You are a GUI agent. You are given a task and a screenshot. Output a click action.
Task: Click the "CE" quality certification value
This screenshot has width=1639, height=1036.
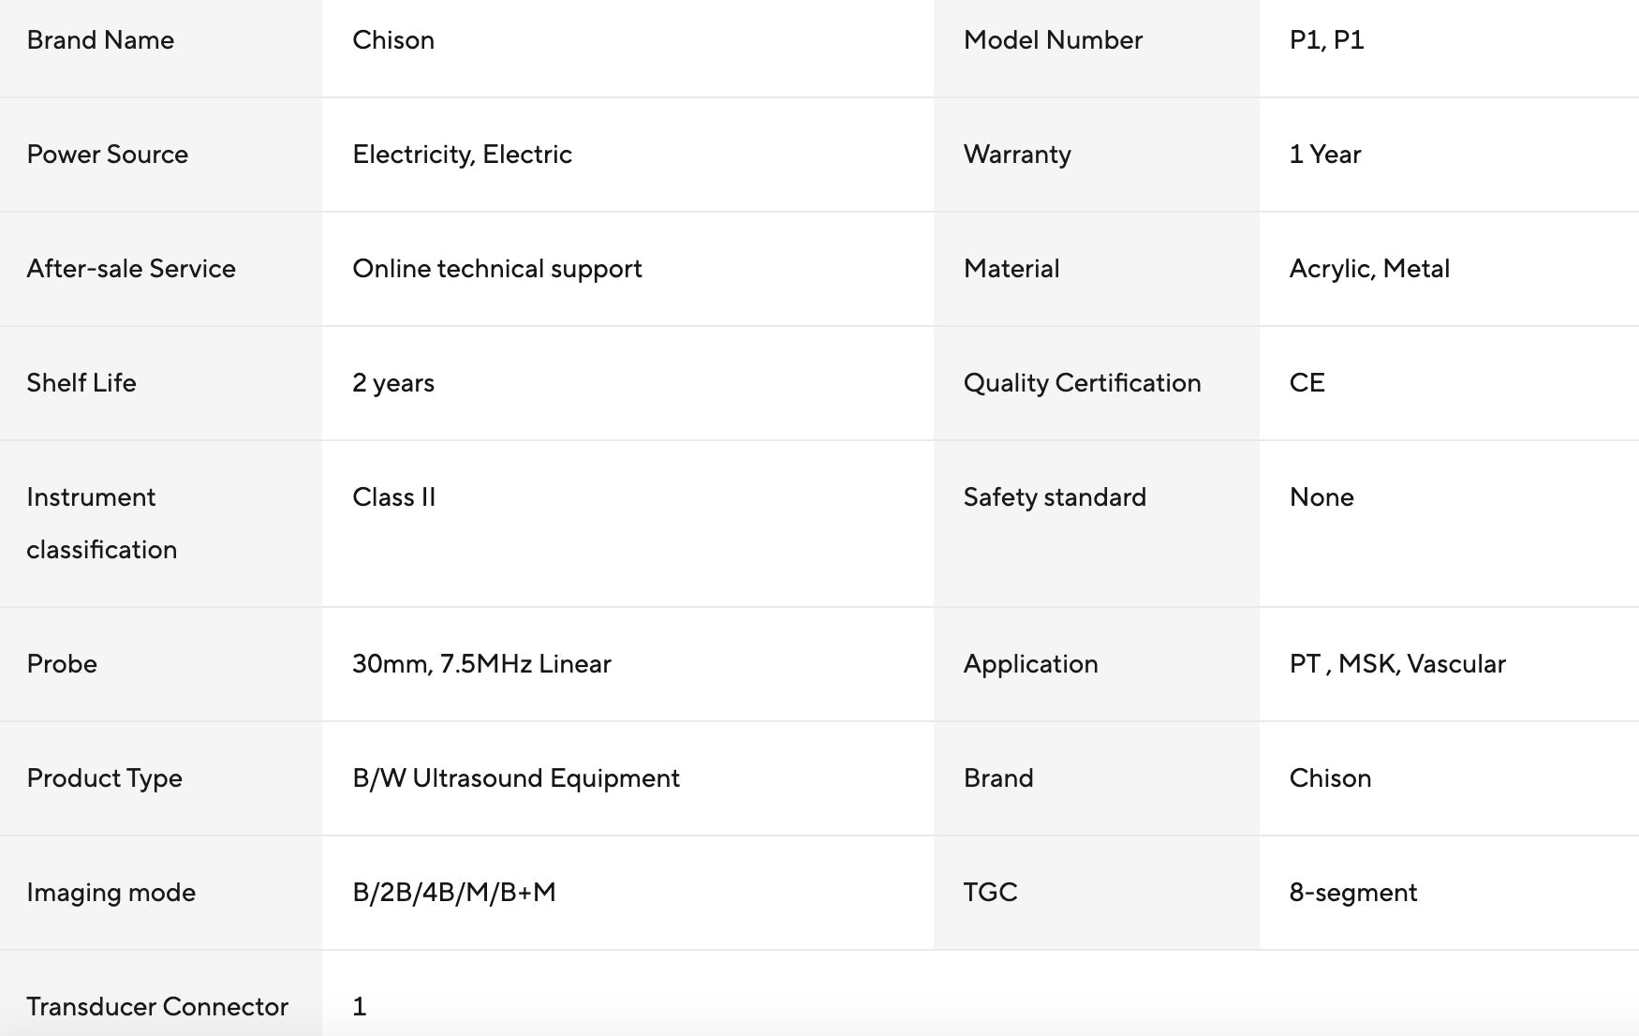click(x=1307, y=383)
